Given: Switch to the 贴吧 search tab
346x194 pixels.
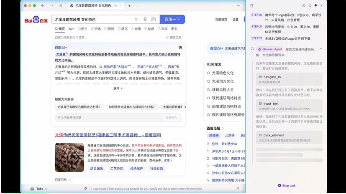Looking at the screenshot, I should click(149, 29).
